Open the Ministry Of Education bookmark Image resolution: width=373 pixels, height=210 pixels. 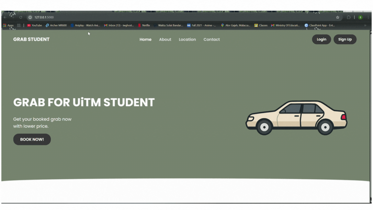click(x=286, y=25)
